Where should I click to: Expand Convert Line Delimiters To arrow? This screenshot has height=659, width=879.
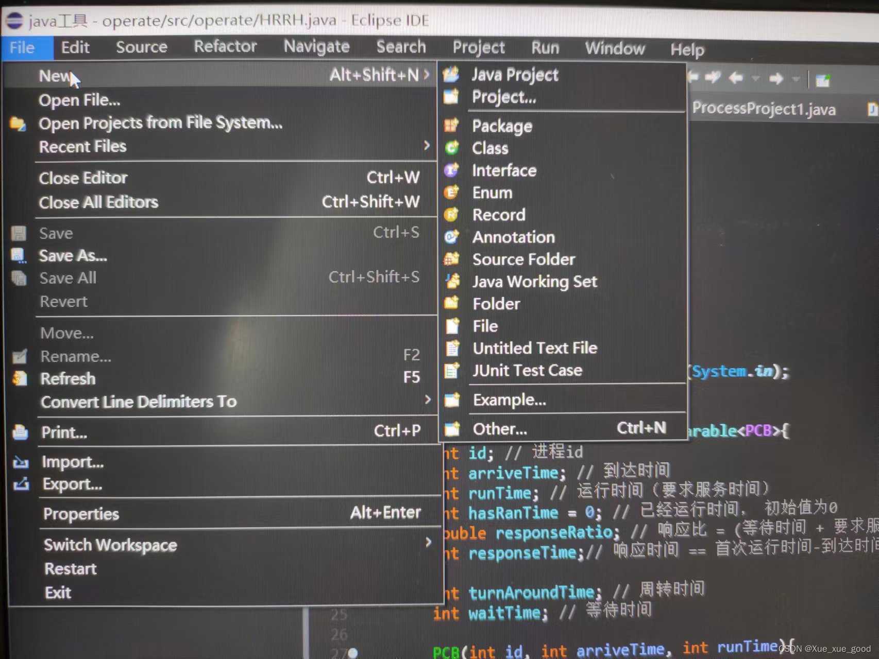(428, 400)
